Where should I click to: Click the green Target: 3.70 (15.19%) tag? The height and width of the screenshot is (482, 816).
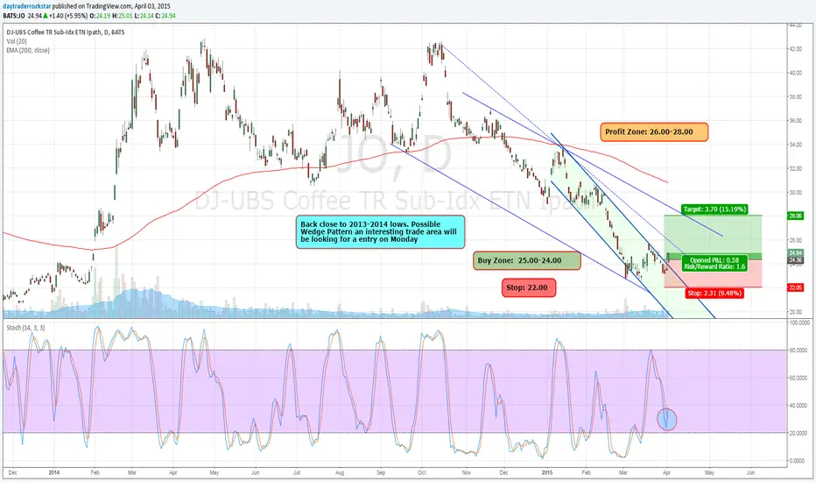coord(715,209)
